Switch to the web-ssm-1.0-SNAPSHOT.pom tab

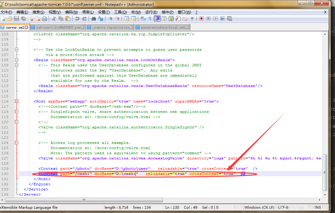[x=58, y=27]
